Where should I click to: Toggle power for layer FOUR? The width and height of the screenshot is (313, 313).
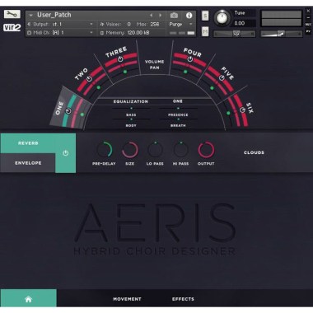[190, 59]
